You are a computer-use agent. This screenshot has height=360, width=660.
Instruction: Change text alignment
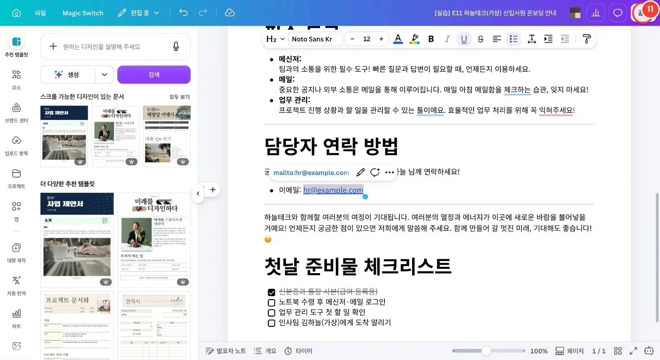click(x=497, y=39)
